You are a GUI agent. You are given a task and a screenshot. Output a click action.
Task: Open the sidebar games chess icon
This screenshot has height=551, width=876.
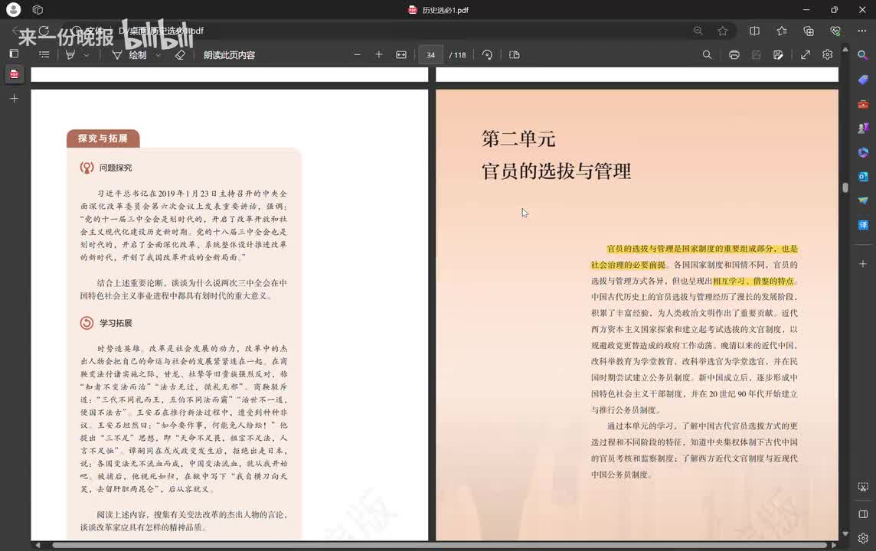tap(863, 129)
